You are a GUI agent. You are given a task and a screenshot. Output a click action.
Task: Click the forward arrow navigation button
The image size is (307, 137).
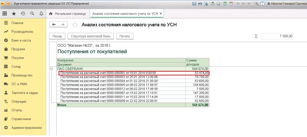coord(63,25)
